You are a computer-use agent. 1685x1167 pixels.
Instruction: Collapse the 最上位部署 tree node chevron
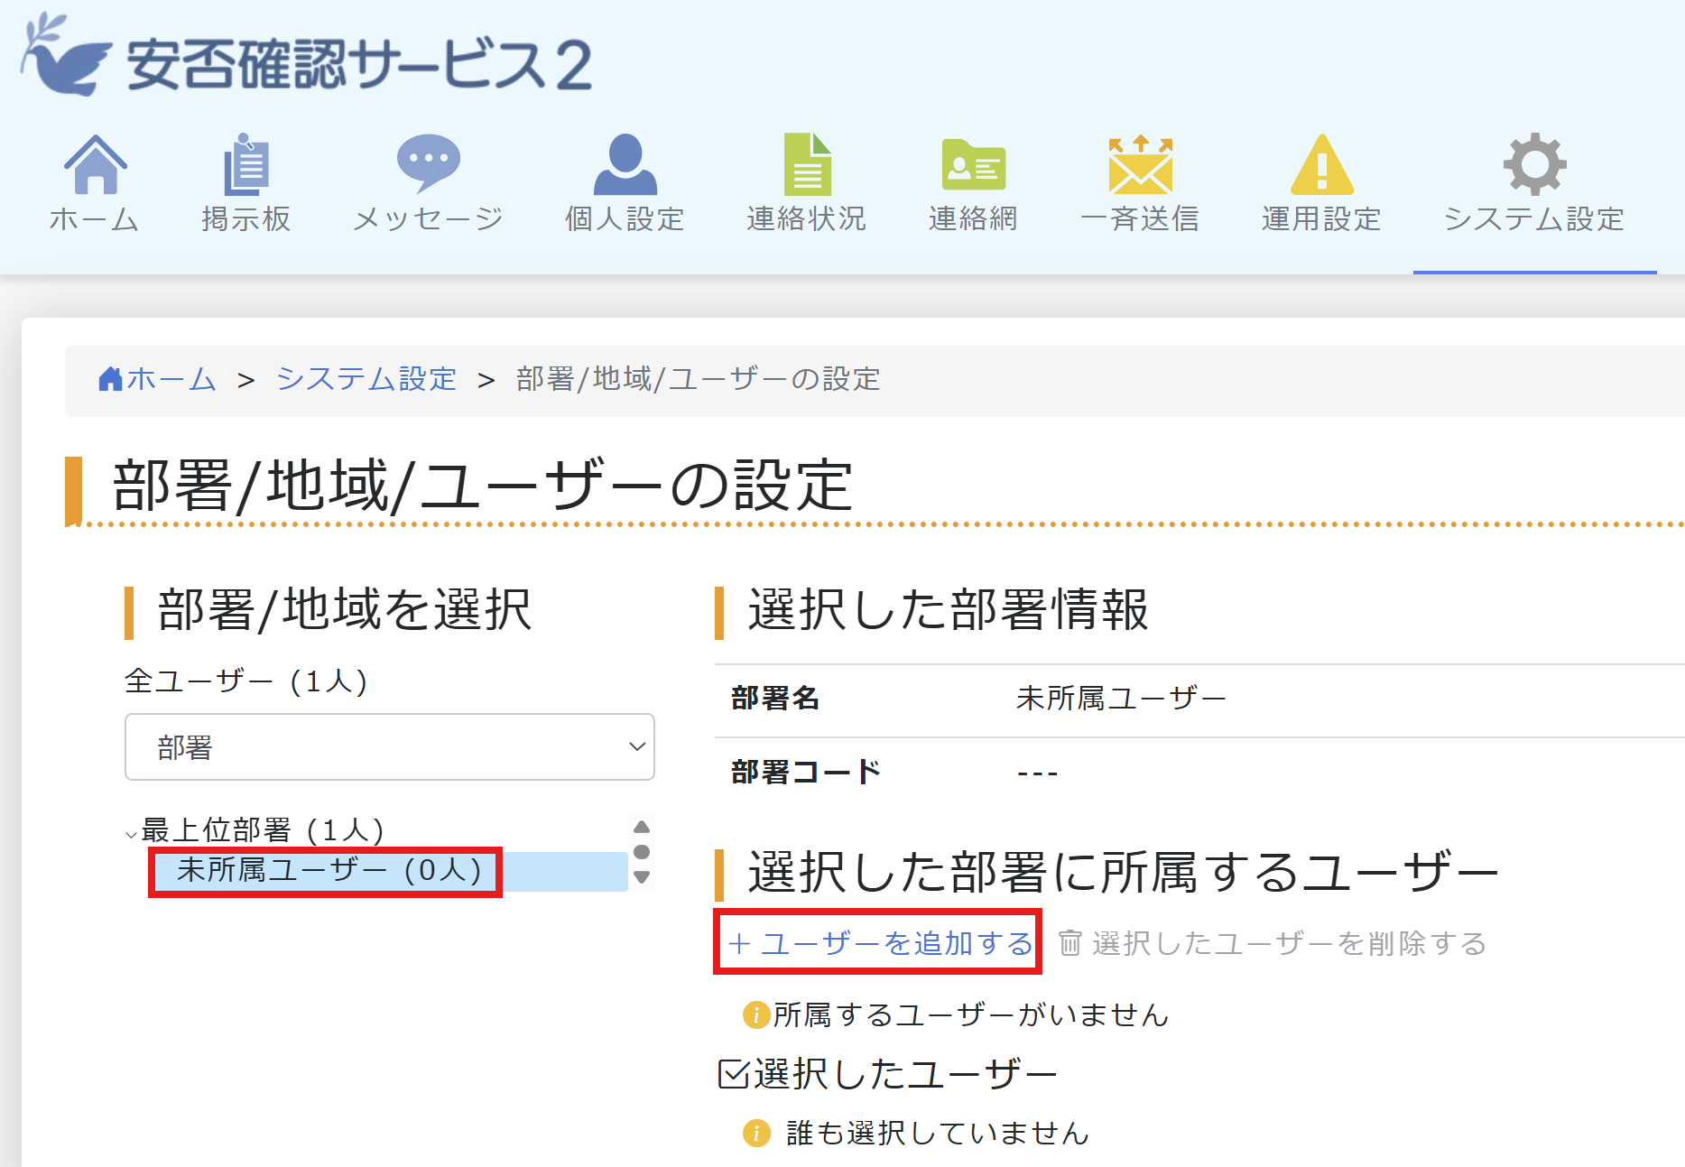point(132,834)
